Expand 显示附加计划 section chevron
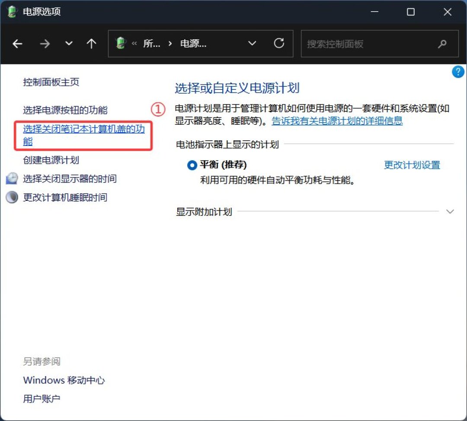This screenshot has height=421, width=467. tap(450, 212)
